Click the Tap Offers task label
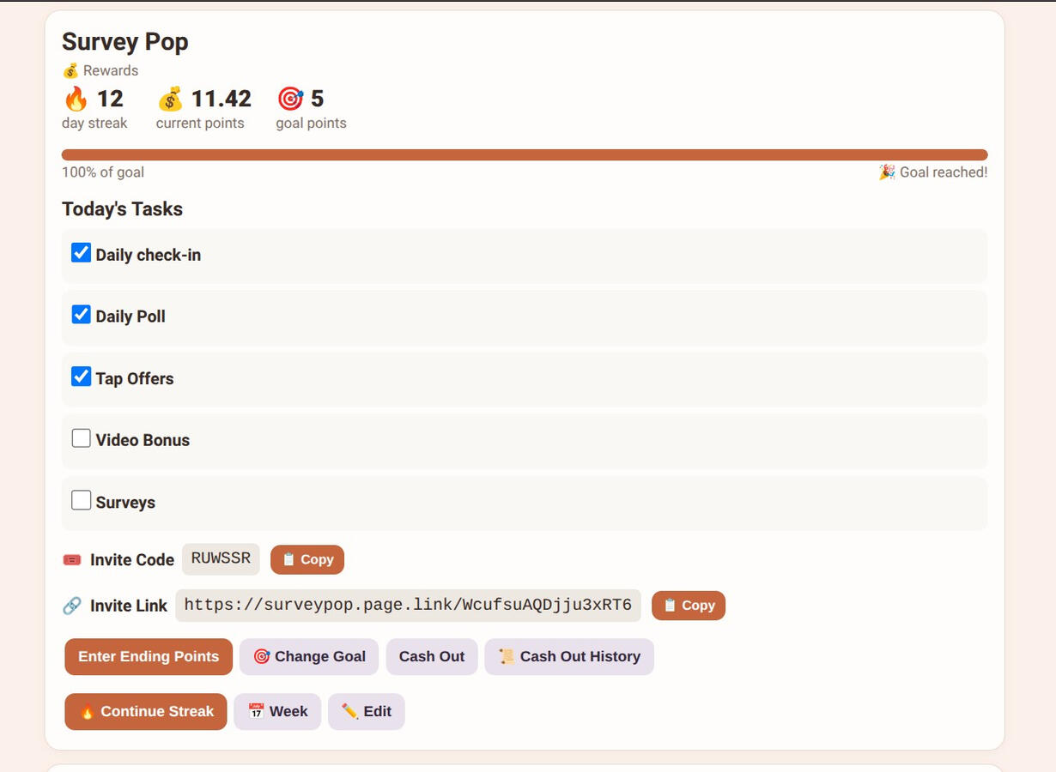 [135, 379]
